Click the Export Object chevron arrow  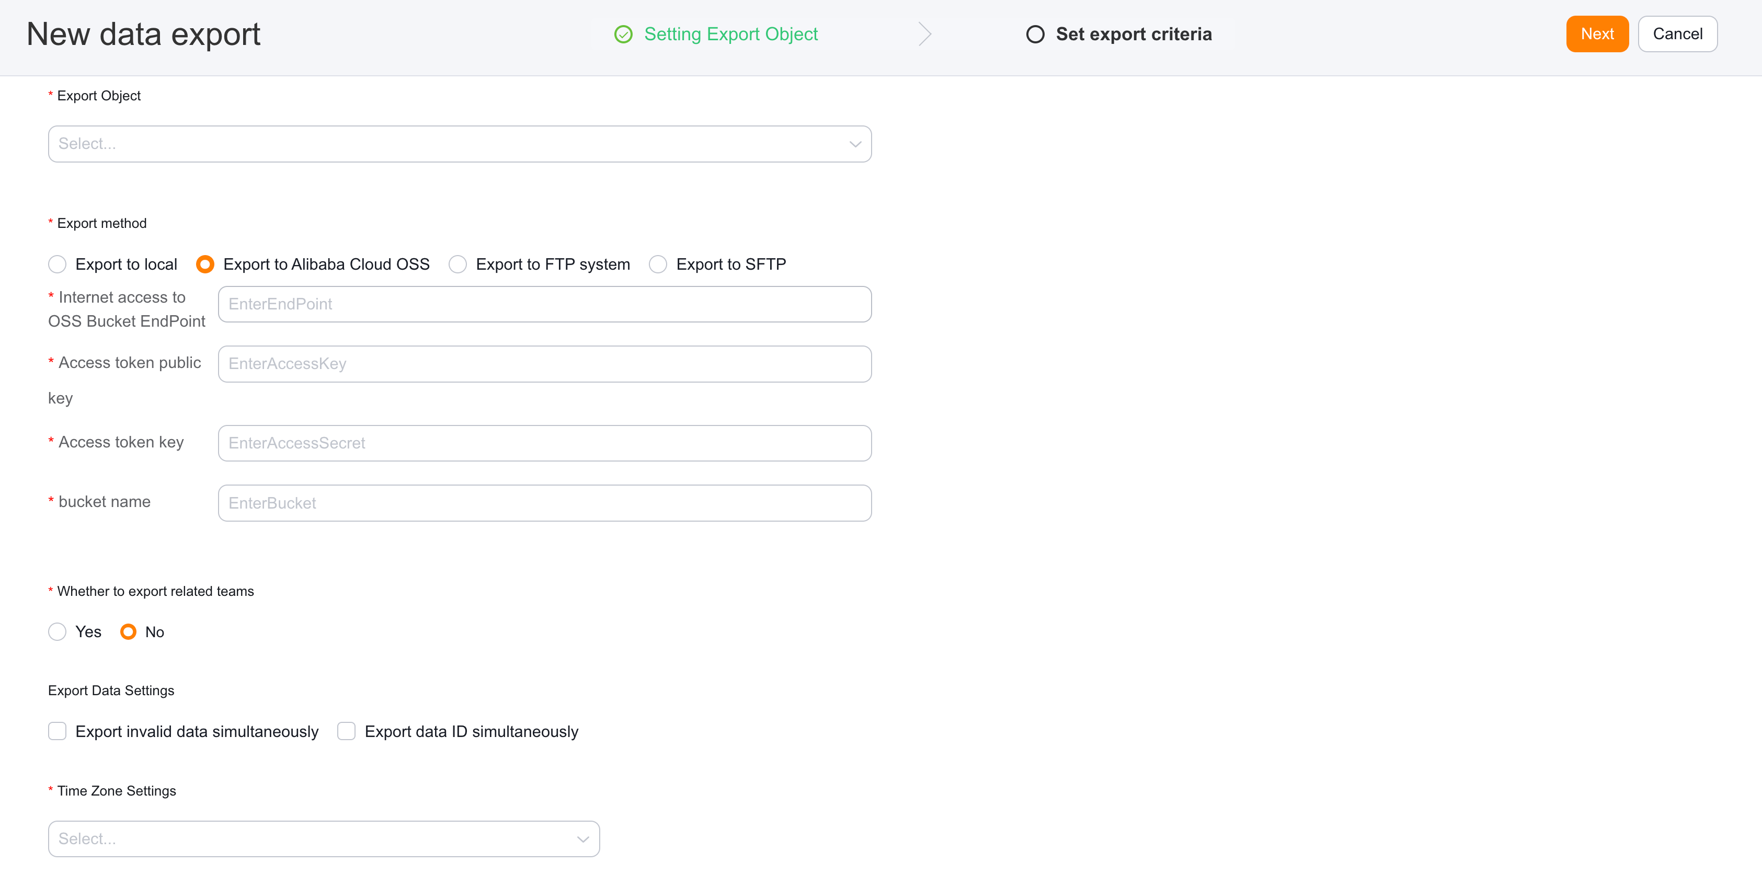(855, 144)
